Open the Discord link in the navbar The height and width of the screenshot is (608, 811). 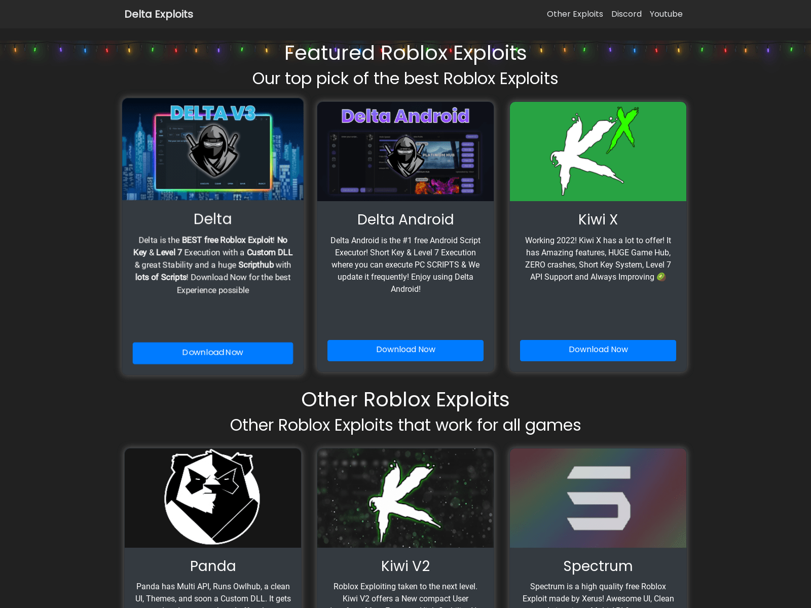pos(626,14)
